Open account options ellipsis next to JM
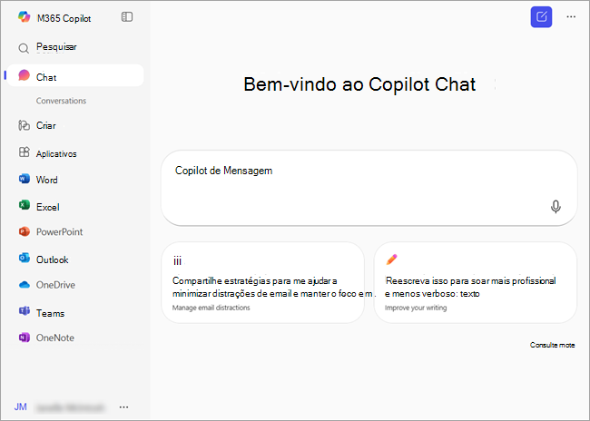 [123, 407]
